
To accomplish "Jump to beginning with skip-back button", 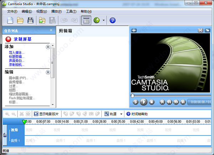I will point(162,102).
